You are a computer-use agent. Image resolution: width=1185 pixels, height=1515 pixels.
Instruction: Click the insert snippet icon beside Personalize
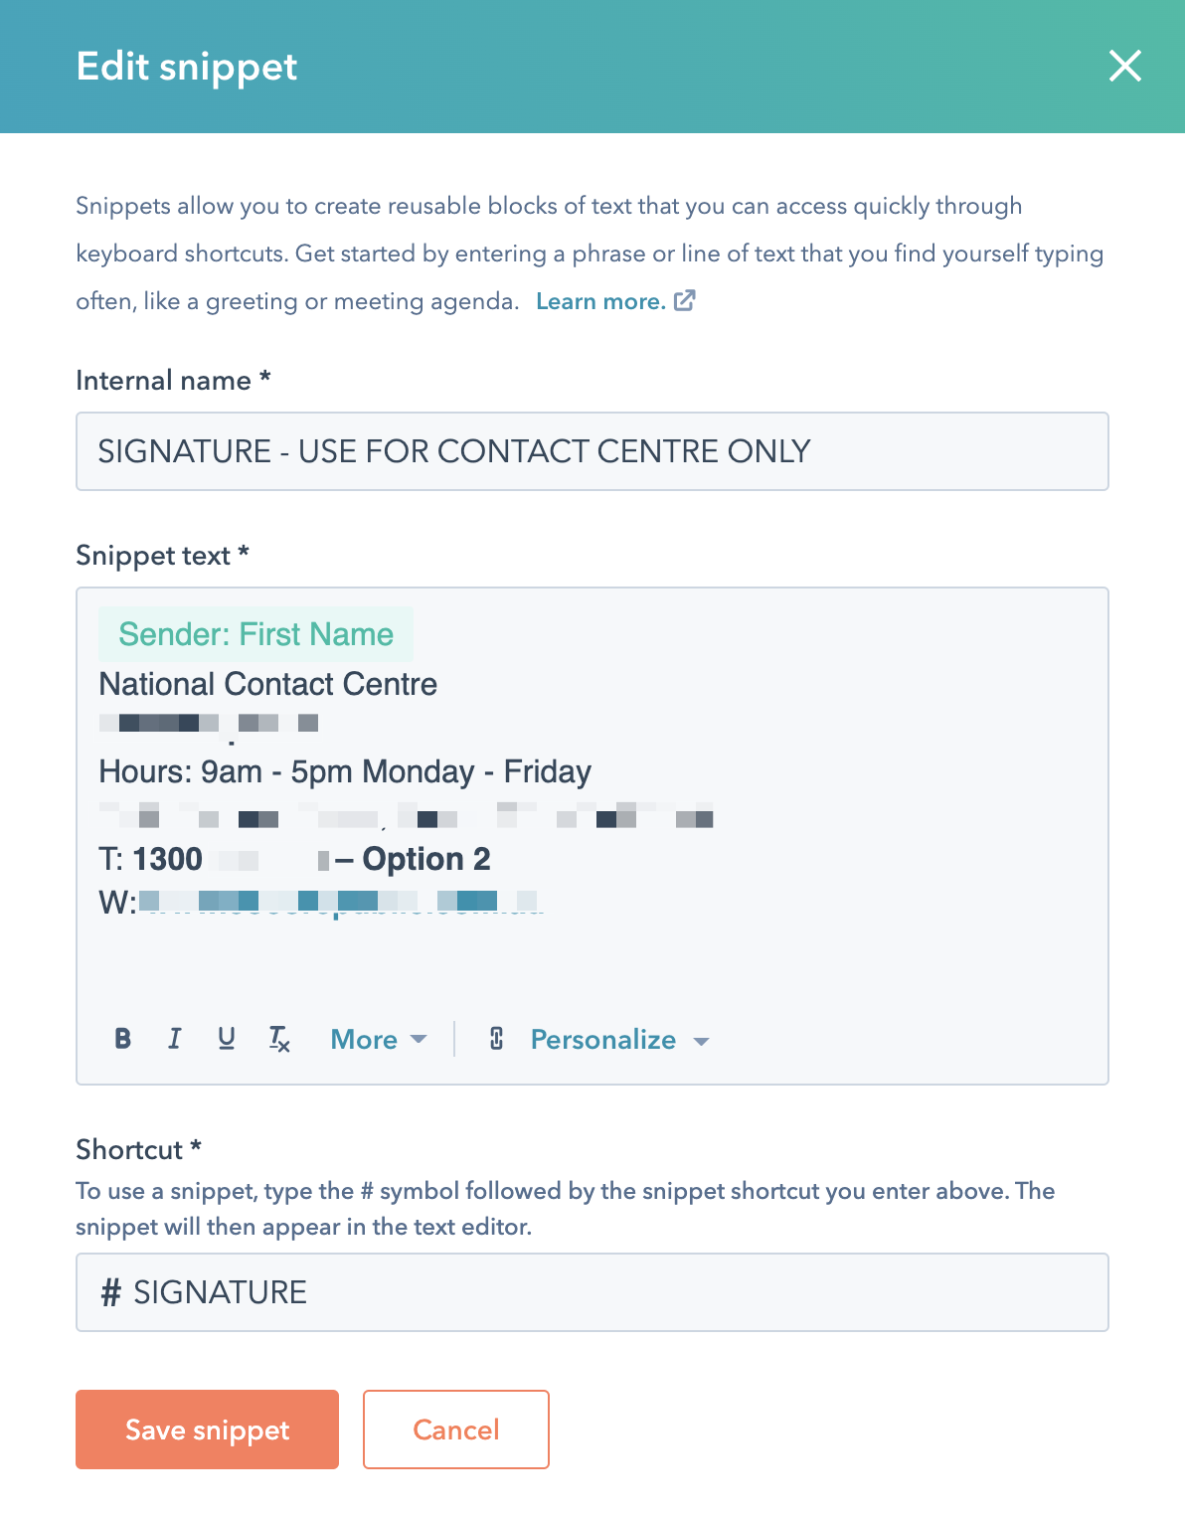click(x=497, y=1039)
